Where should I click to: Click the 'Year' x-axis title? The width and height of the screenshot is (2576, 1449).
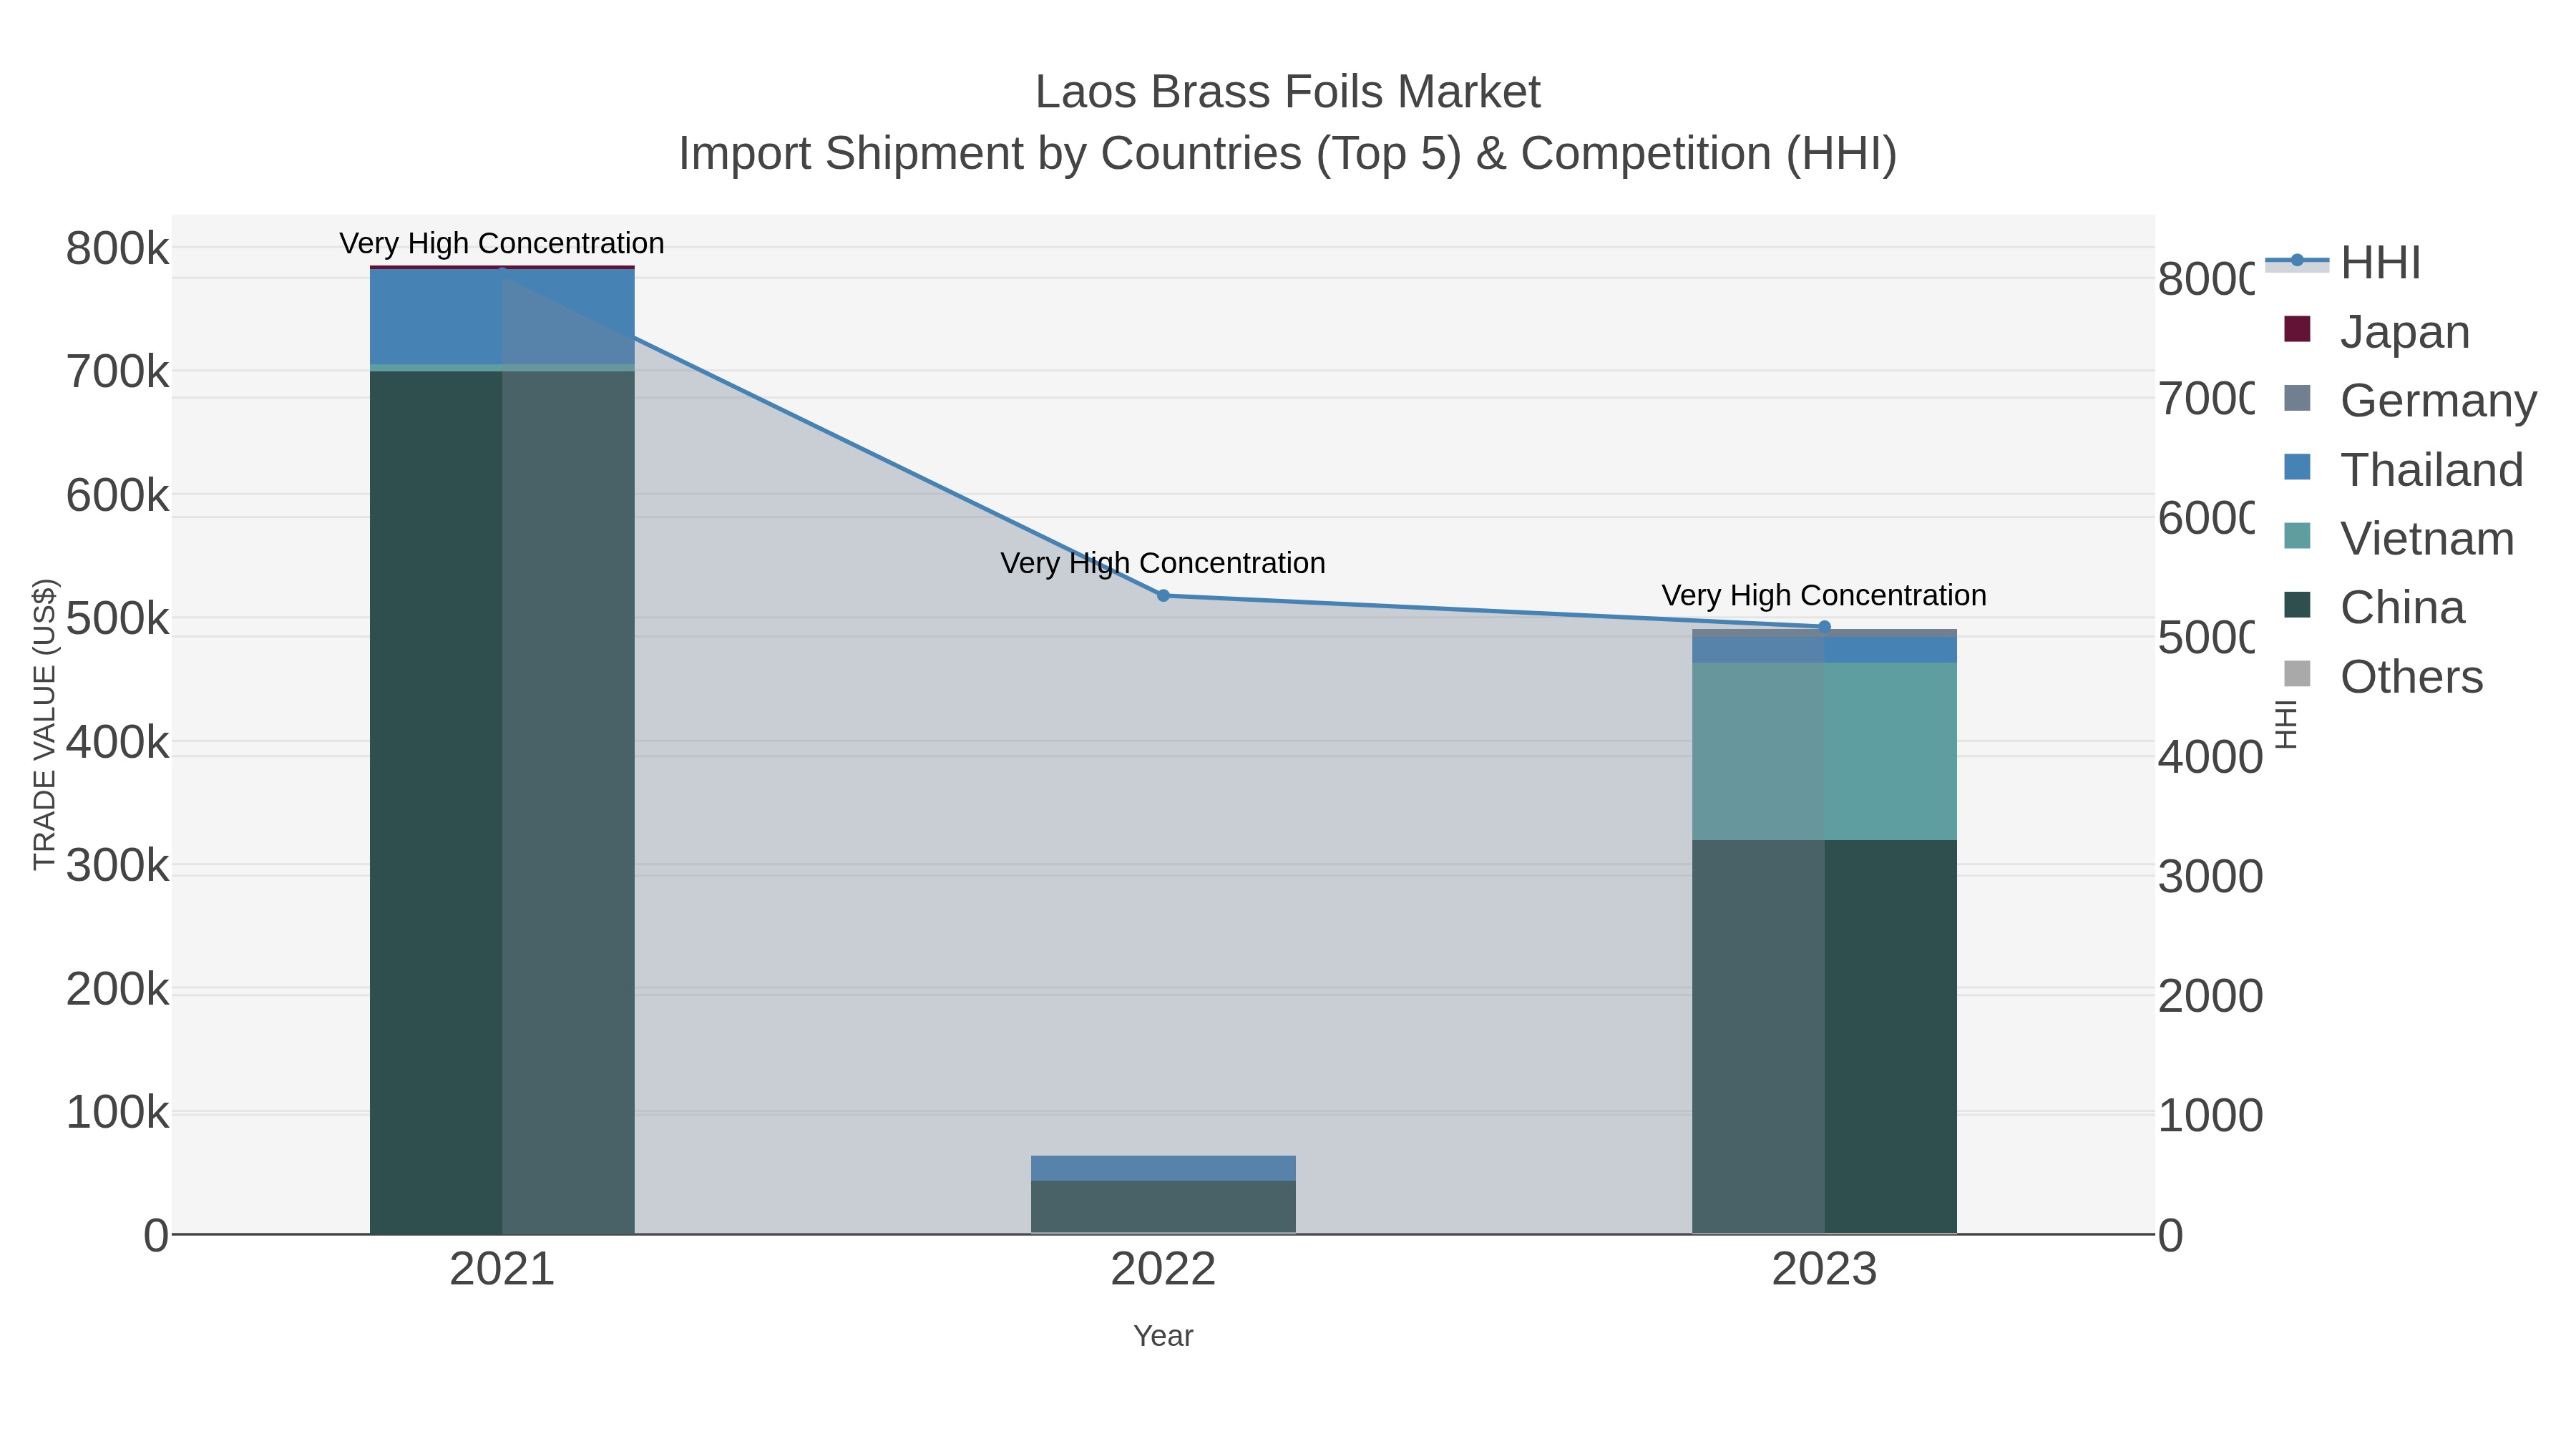[x=1163, y=1336]
